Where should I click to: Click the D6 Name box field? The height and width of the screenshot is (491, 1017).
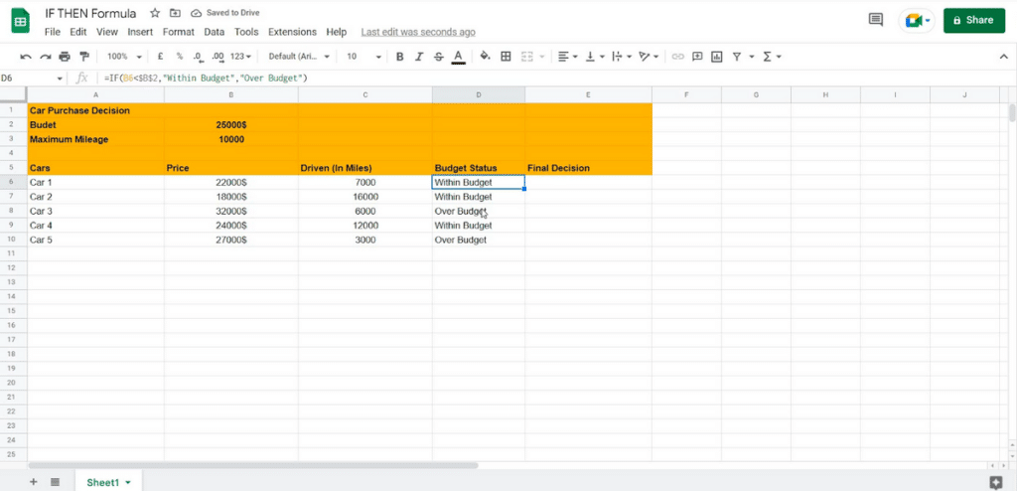(x=26, y=78)
